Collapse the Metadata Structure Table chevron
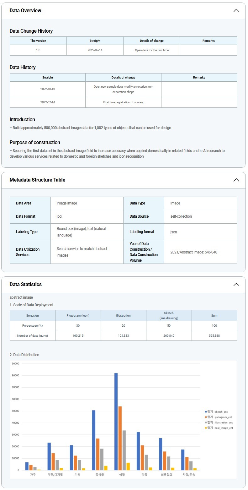The height and width of the screenshot is (490, 248). click(236, 180)
